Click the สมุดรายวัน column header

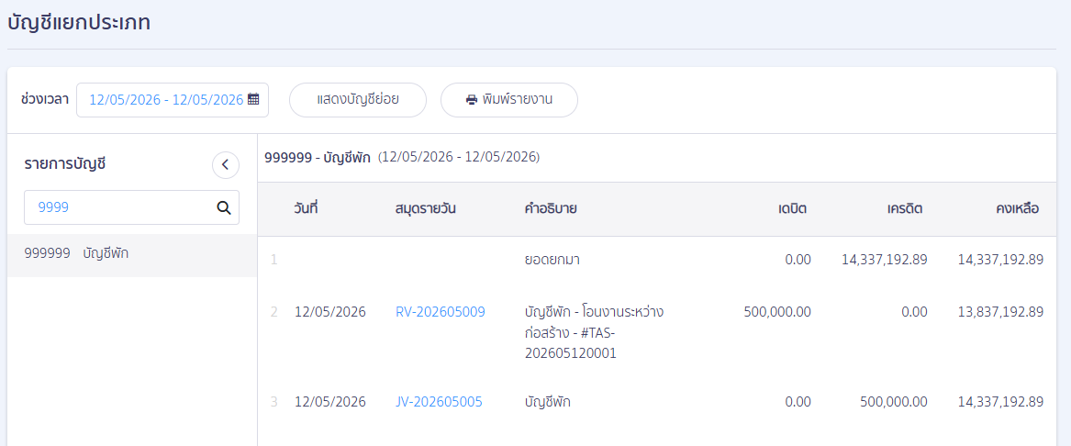[425, 208]
